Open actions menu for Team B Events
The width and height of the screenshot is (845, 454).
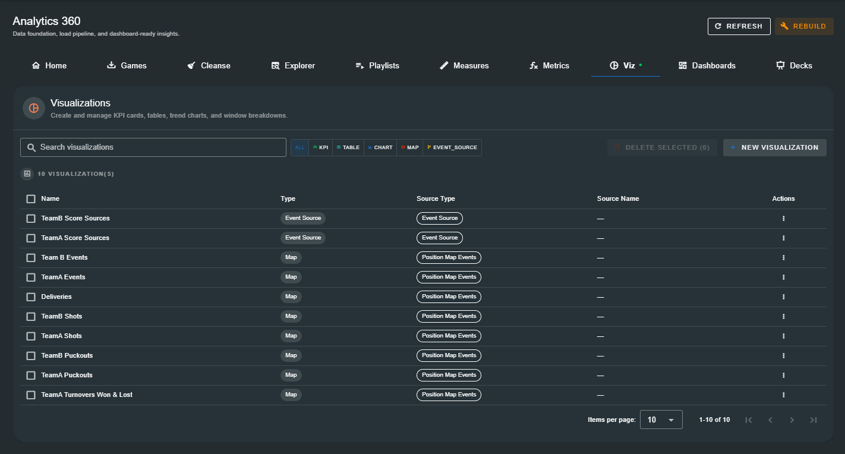coord(783,258)
